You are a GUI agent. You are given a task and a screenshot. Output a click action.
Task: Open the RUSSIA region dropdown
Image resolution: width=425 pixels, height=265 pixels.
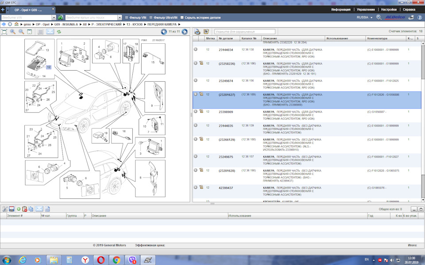click(365, 17)
